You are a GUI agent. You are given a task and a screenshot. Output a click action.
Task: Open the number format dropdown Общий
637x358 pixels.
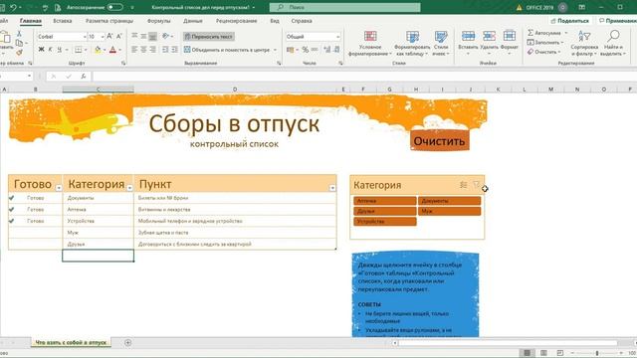pyautogui.click(x=337, y=37)
